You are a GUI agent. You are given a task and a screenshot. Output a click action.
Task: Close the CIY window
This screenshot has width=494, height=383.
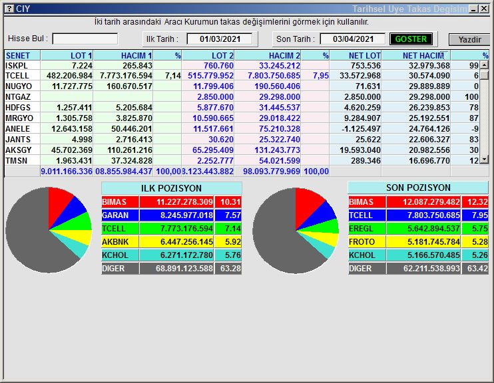tap(484, 9)
